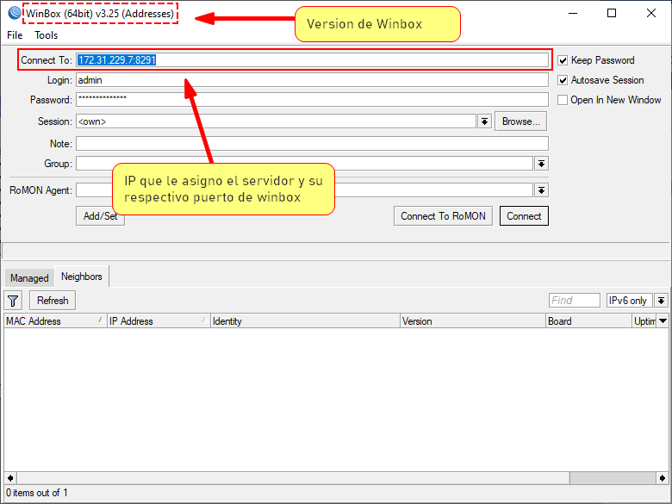This screenshot has height=504, width=672.
Task: Minimize the WinBox window
Action: point(573,13)
